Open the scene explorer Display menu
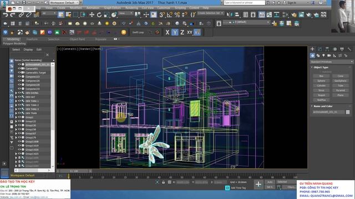The width and height of the screenshot is (355, 199). point(28,49)
